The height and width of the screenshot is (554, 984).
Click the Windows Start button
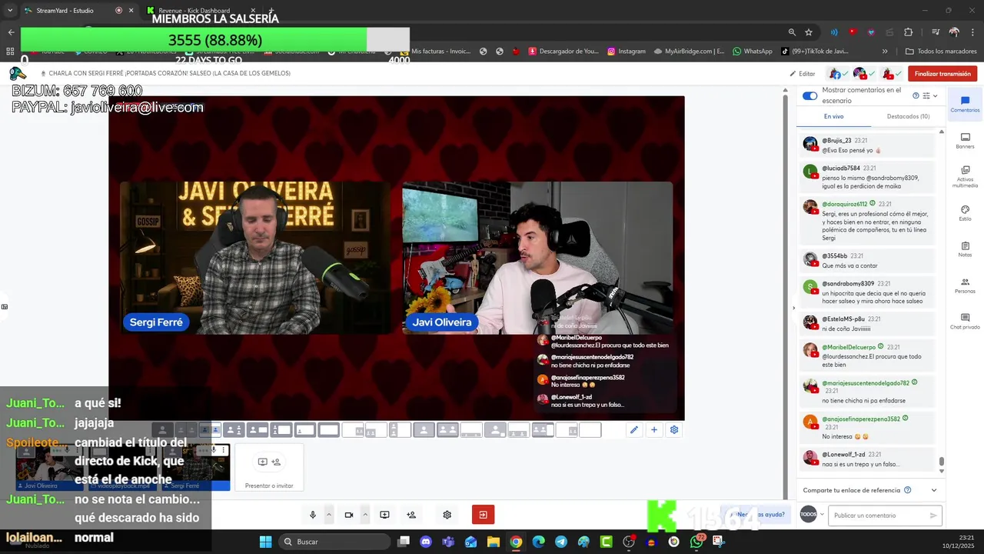(265, 542)
